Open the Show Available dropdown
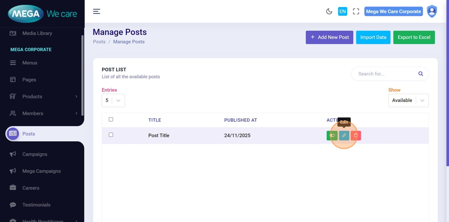The width and height of the screenshot is (449, 222). pyautogui.click(x=408, y=100)
